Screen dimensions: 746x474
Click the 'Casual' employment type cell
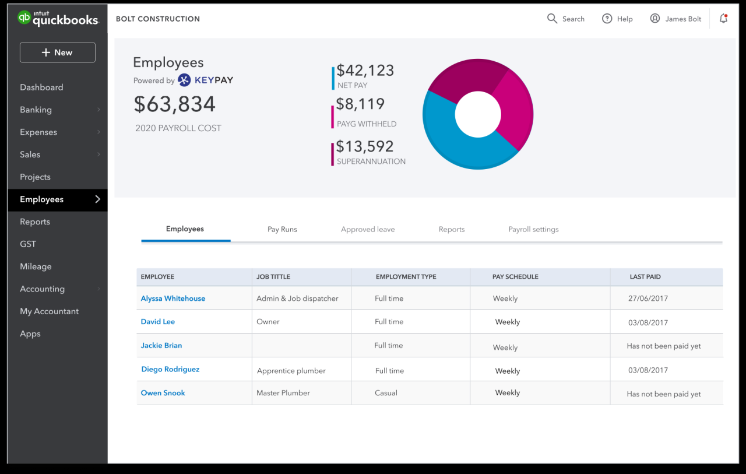point(386,393)
